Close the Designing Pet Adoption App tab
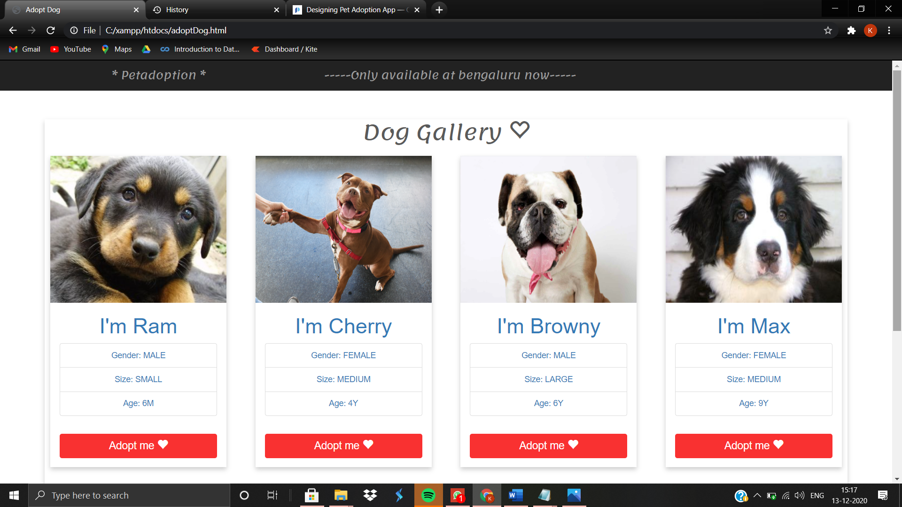This screenshot has width=902, height=507. click(x=417, y=10)
